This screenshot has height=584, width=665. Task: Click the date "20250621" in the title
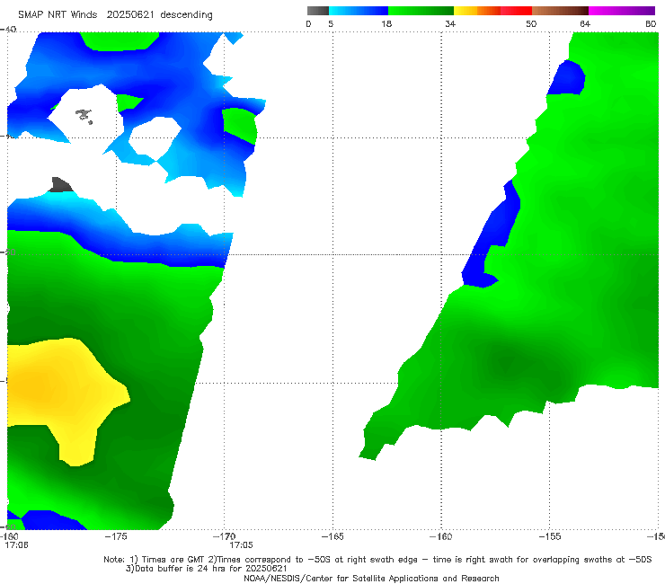(130, 14)
